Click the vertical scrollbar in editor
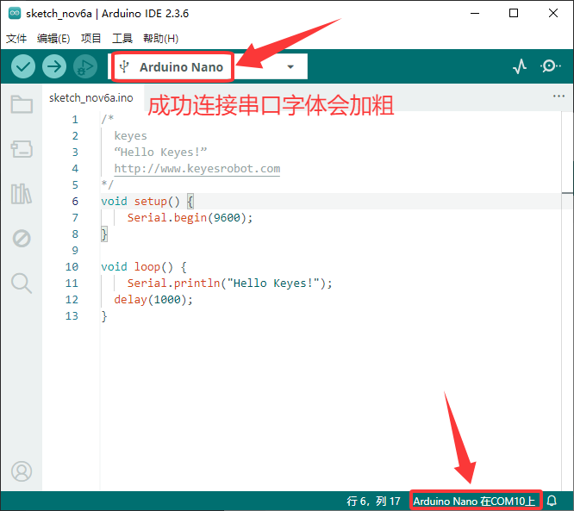 [x=567, y=300]
